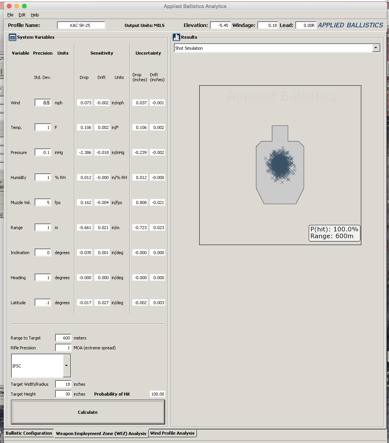Open the Help menu
The image size is (389, 443).
pyautogui.click(x=35, y=15)
